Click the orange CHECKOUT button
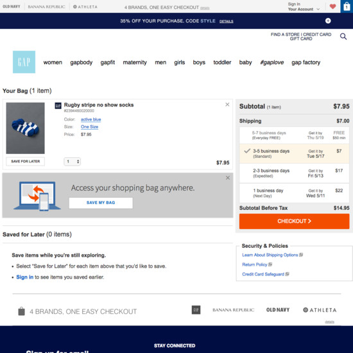The height and width of the screenshot is (353, 353). point(294,221)
